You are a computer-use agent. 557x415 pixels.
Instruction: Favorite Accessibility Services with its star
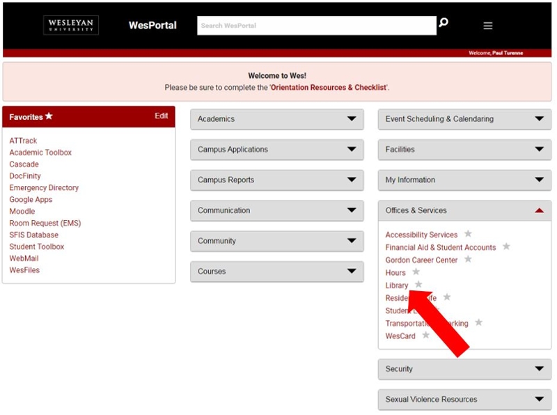[x=468, y=233]
